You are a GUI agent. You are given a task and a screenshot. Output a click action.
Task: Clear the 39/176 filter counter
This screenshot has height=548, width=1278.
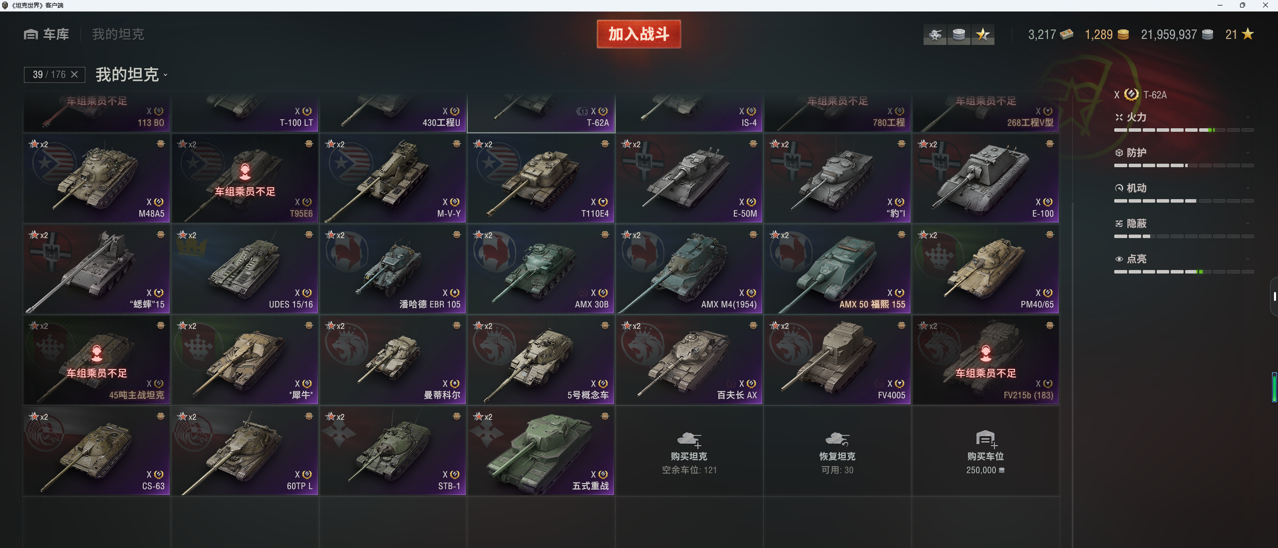(x=74, y=74)
